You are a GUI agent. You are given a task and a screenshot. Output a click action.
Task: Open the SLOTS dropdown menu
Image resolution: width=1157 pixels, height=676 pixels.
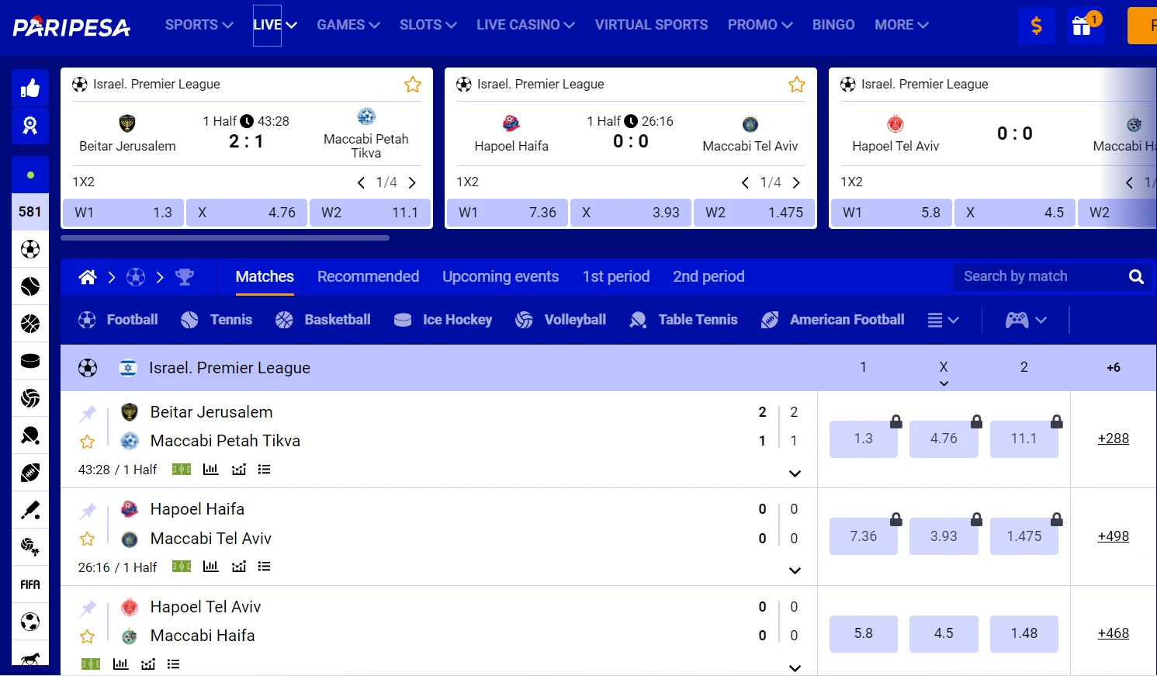428,25
